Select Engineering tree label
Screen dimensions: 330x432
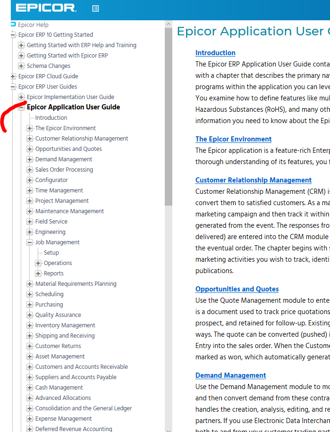coord(50,232)
